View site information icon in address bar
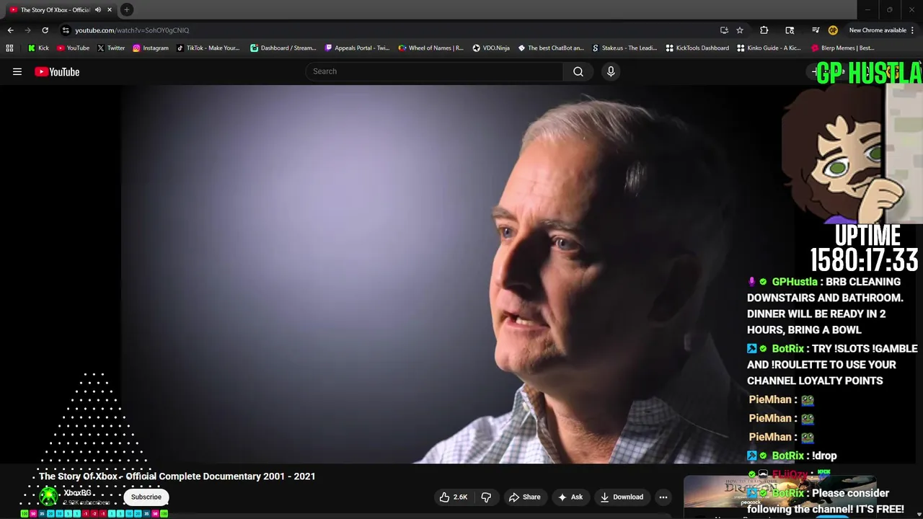 point(66,30)
